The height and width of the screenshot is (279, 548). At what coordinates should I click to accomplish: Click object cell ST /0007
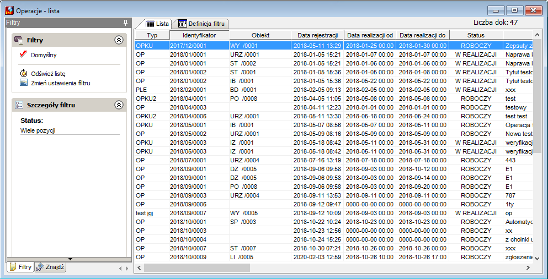pyautogui.click(x=260, y=248)
